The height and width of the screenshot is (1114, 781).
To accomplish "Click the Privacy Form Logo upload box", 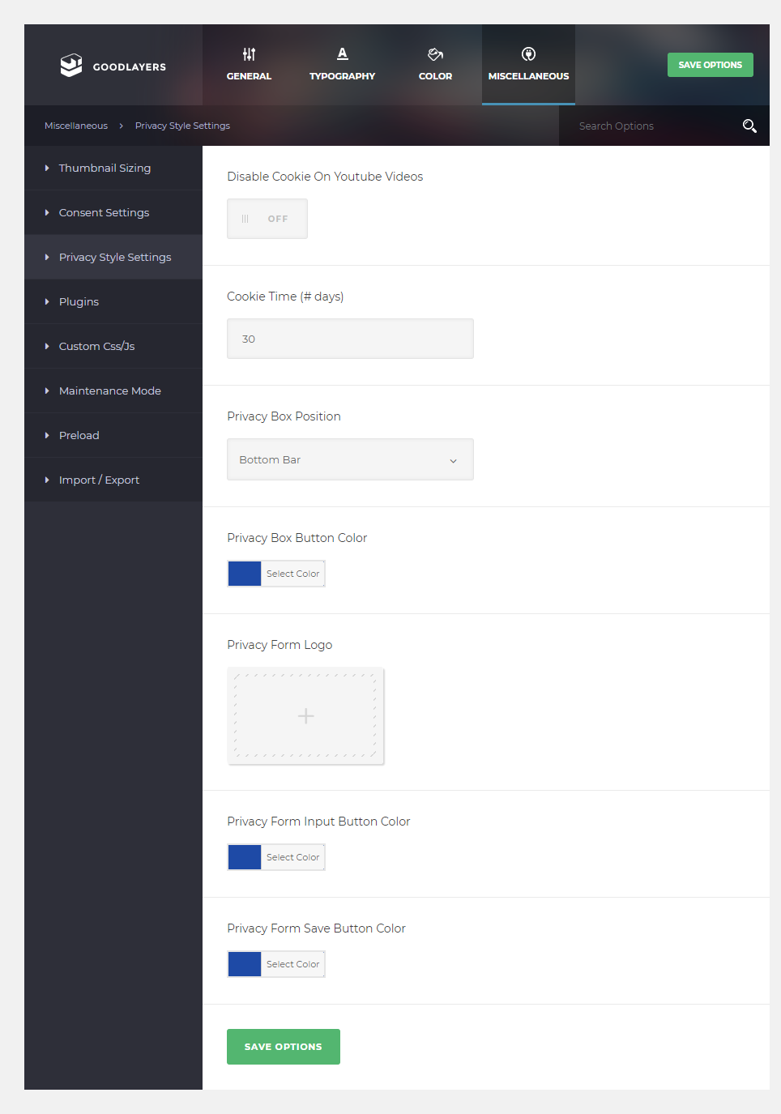I will pos(305,716).
